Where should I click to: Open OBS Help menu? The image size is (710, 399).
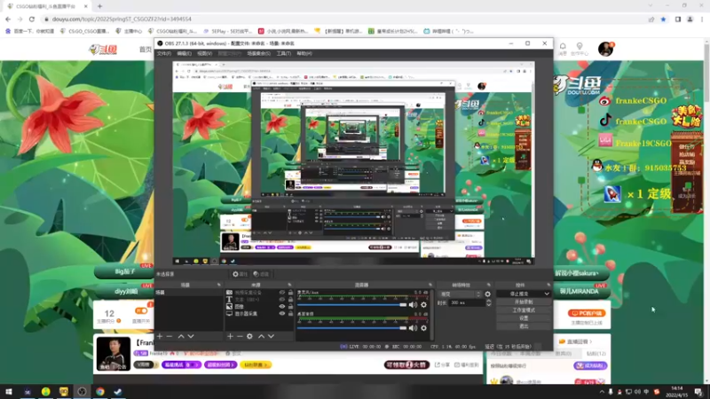click(x=304, y=53)
